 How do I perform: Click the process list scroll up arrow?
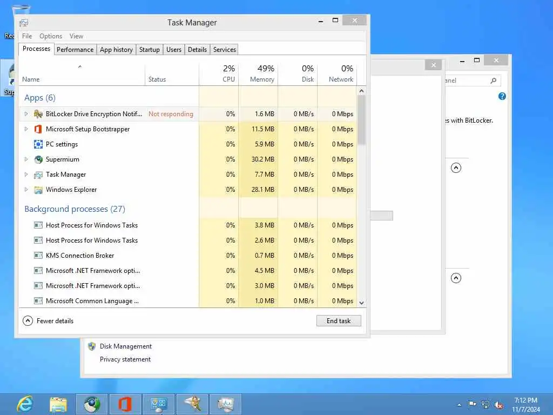click(361, 91)
